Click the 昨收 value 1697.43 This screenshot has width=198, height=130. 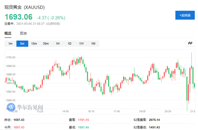pos(19,120)
